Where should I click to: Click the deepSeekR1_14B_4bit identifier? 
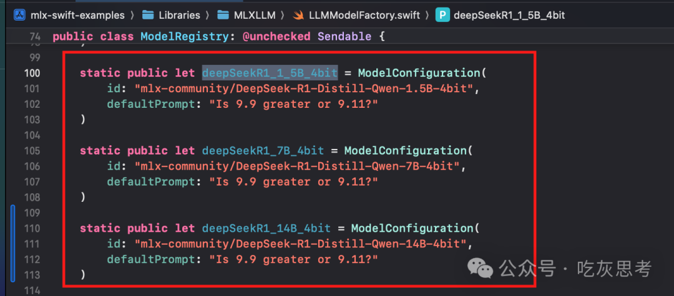(266, 228)
